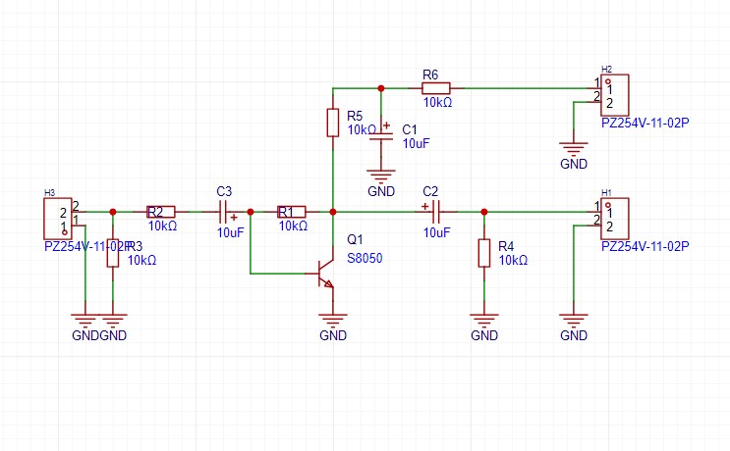Click the ground symbol beneath resistor R4
Screen dimensions: 730x451
(x=483, y=320)
